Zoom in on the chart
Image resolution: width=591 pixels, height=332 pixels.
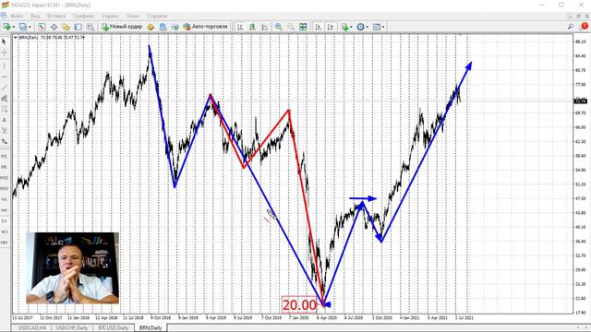tap(279, 27)
